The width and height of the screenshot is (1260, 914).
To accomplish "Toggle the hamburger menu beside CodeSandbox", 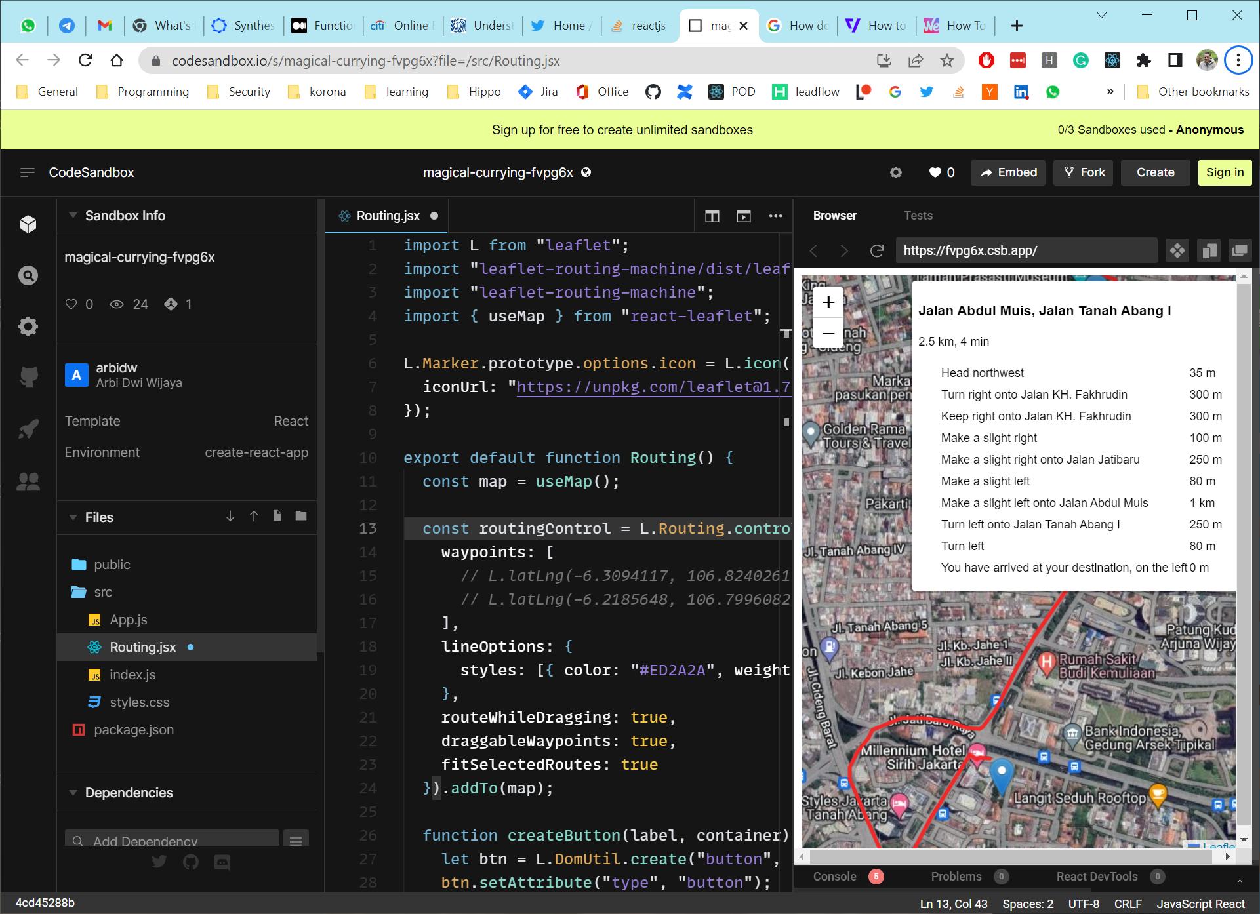I will click(x=28, y=172).
